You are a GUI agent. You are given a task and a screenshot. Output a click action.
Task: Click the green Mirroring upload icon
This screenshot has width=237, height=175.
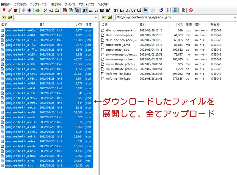pos(37,10)
